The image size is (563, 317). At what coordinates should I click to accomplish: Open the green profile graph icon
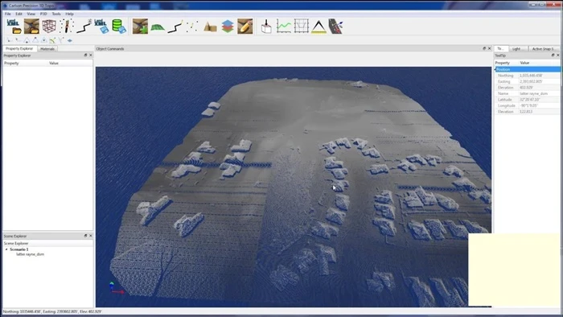coord(284,27)
